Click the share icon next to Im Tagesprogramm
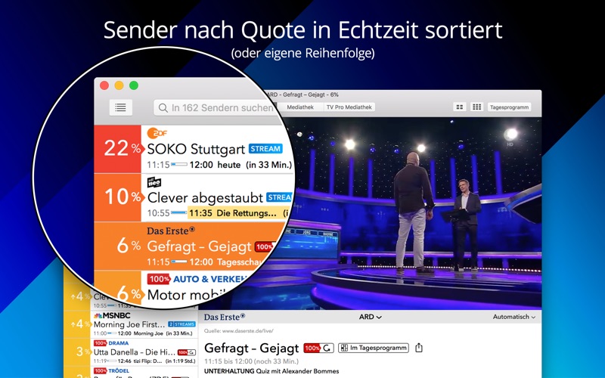 point(419,348)
